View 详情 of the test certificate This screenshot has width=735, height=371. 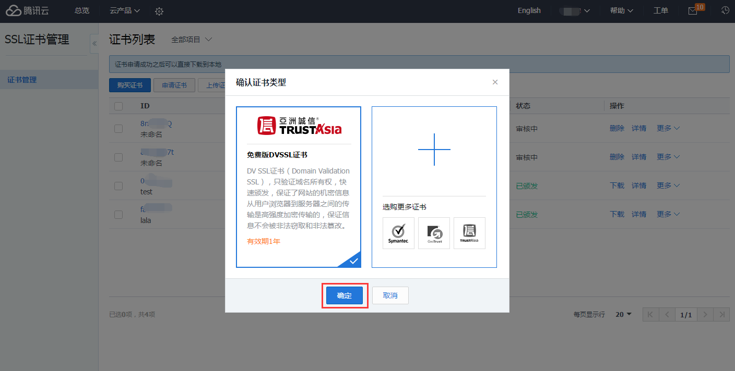click(x=639, y=185)
